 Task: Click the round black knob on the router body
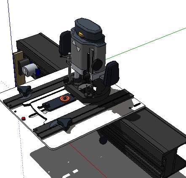point(97,65)
